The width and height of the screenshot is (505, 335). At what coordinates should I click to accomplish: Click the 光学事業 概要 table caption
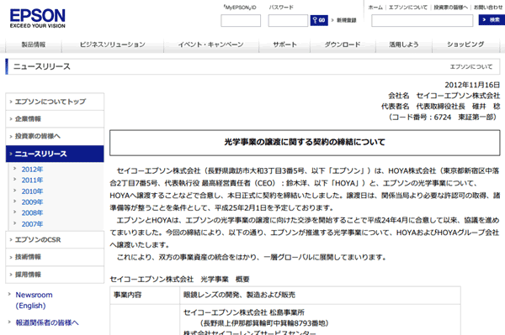(x=180, y=279)
